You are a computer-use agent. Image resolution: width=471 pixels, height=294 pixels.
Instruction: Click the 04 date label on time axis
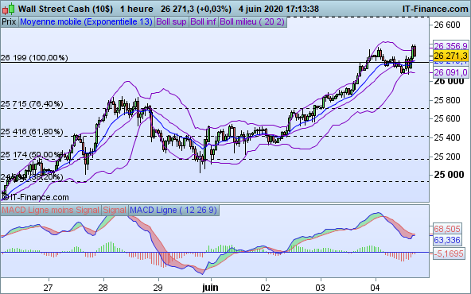376,288
